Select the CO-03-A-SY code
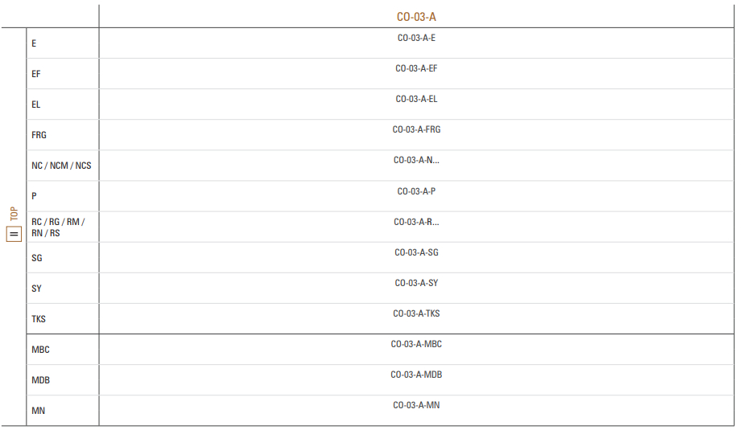 (416, 283)
